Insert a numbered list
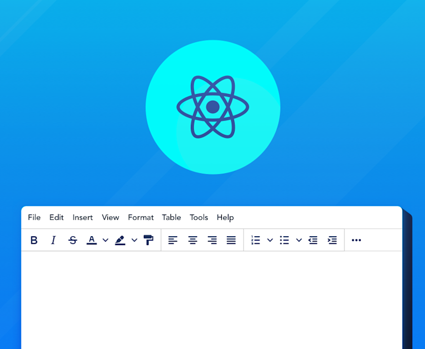The image size is (425, 349). 255,240
